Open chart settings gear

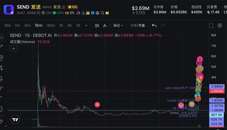point(220,25)
